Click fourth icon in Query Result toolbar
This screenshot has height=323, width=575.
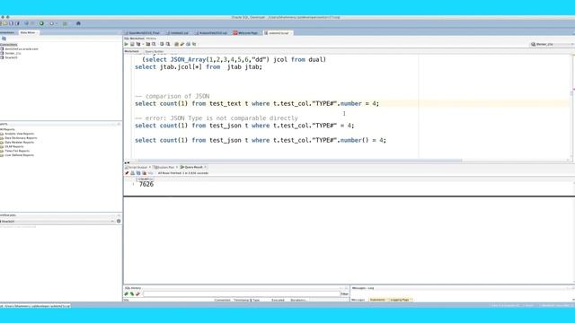click(144, 173)
